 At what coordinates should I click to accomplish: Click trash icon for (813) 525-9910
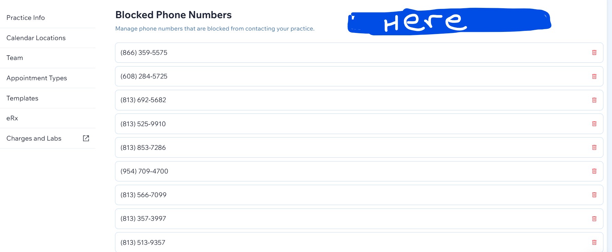coord(594,124)
